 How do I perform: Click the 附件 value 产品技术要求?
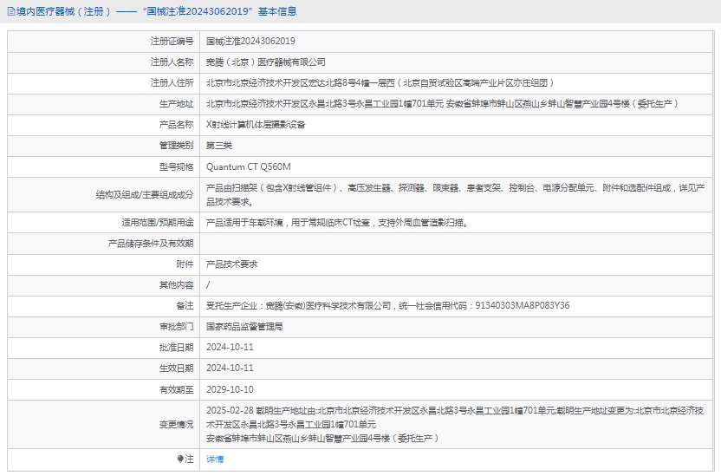coord(231,264)
